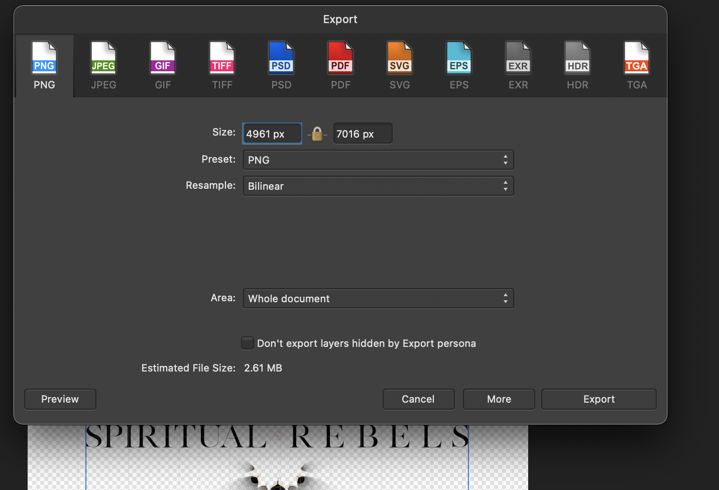Toggle the aspect ratio lock icon

tap(317, 134)
